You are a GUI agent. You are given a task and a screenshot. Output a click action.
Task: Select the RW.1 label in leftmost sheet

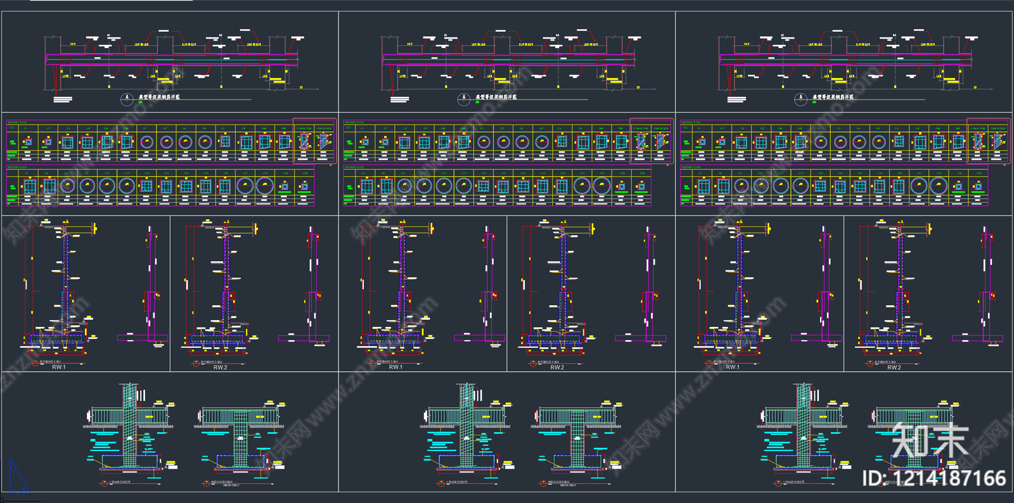59,367
